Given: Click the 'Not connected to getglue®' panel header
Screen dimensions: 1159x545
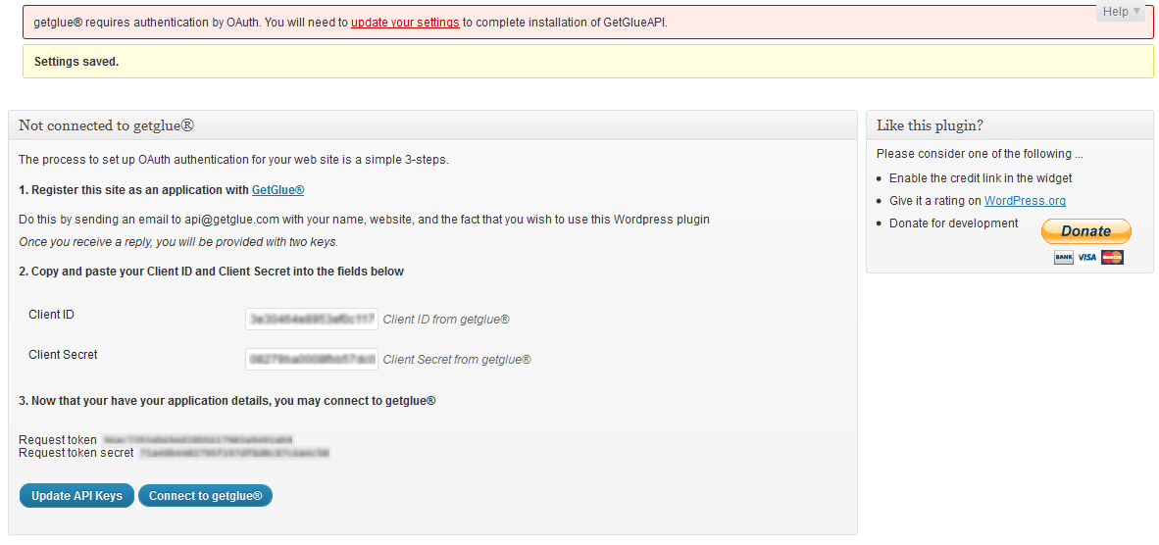Looking at the screenshot, I should pos(432,125).
